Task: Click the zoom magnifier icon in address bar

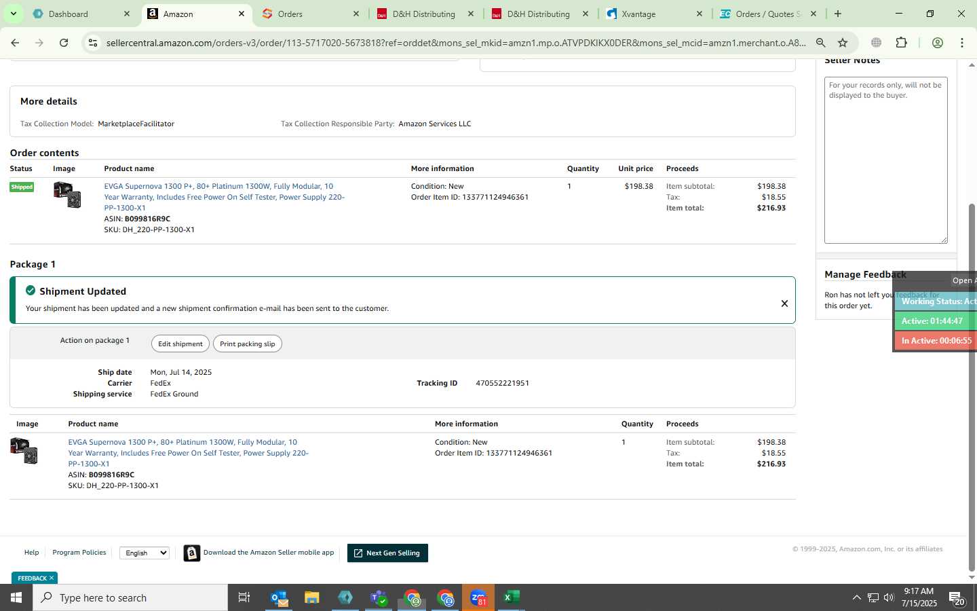Action: pos(821,43)
